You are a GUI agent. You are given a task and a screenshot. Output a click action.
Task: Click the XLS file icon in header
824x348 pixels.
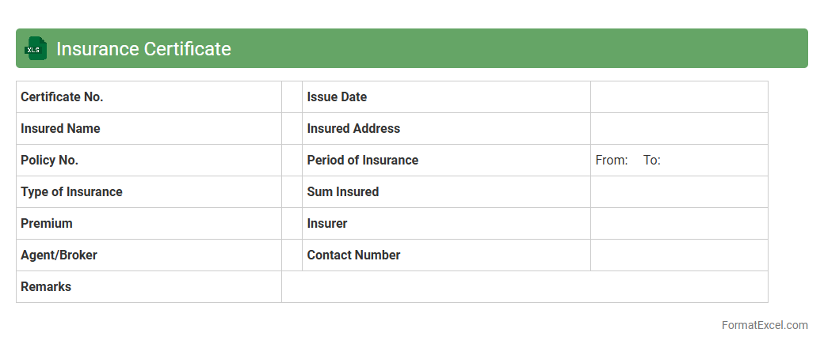pos(36,49)
